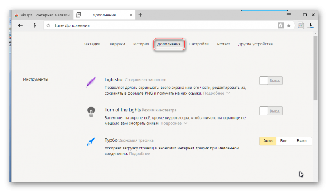Set Турбо mode to Авто
This screenshot has height=192, width=328.
pyautogui.click(x=268, y=141)
